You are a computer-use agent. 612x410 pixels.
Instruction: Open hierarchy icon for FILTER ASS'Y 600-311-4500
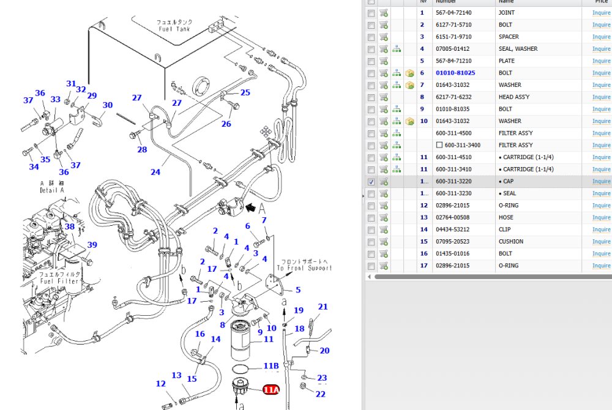click(397, 133)
